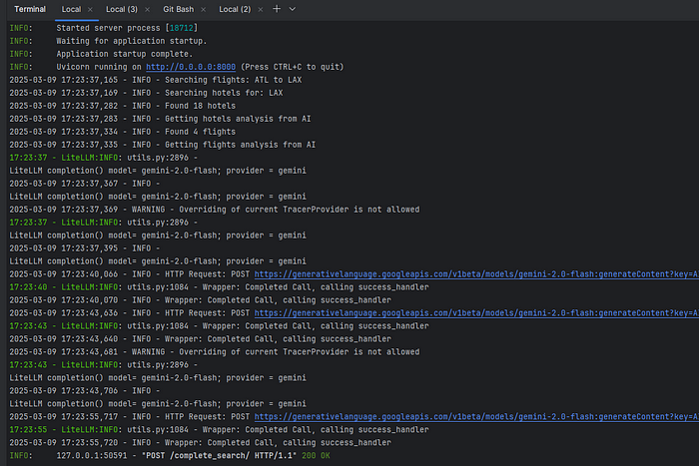Expand the terminal session options chevron
The width and height of the screenshot is (699, 466).
(293, 9)
